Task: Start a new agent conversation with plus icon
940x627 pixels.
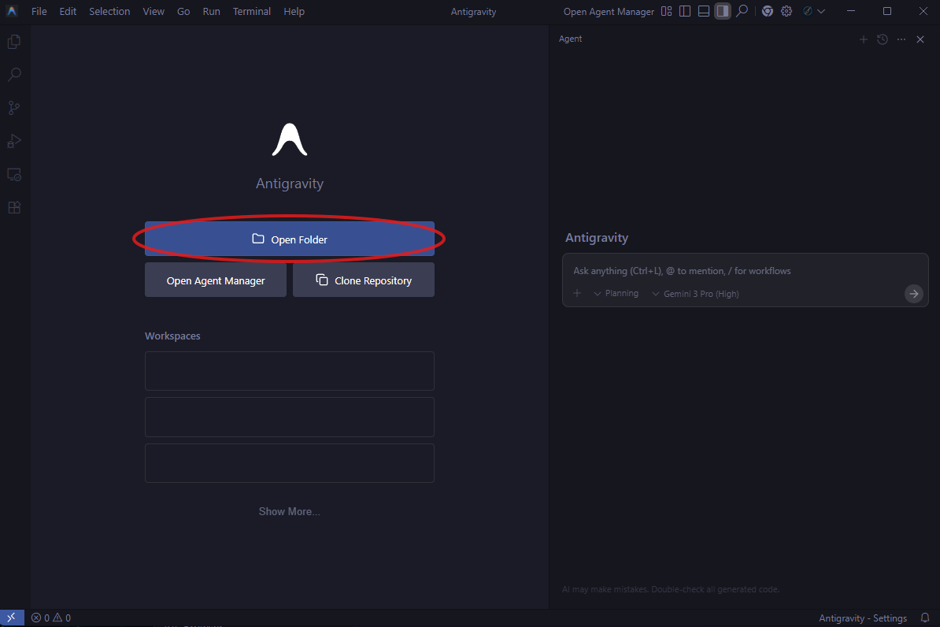Action: (864, 39)
